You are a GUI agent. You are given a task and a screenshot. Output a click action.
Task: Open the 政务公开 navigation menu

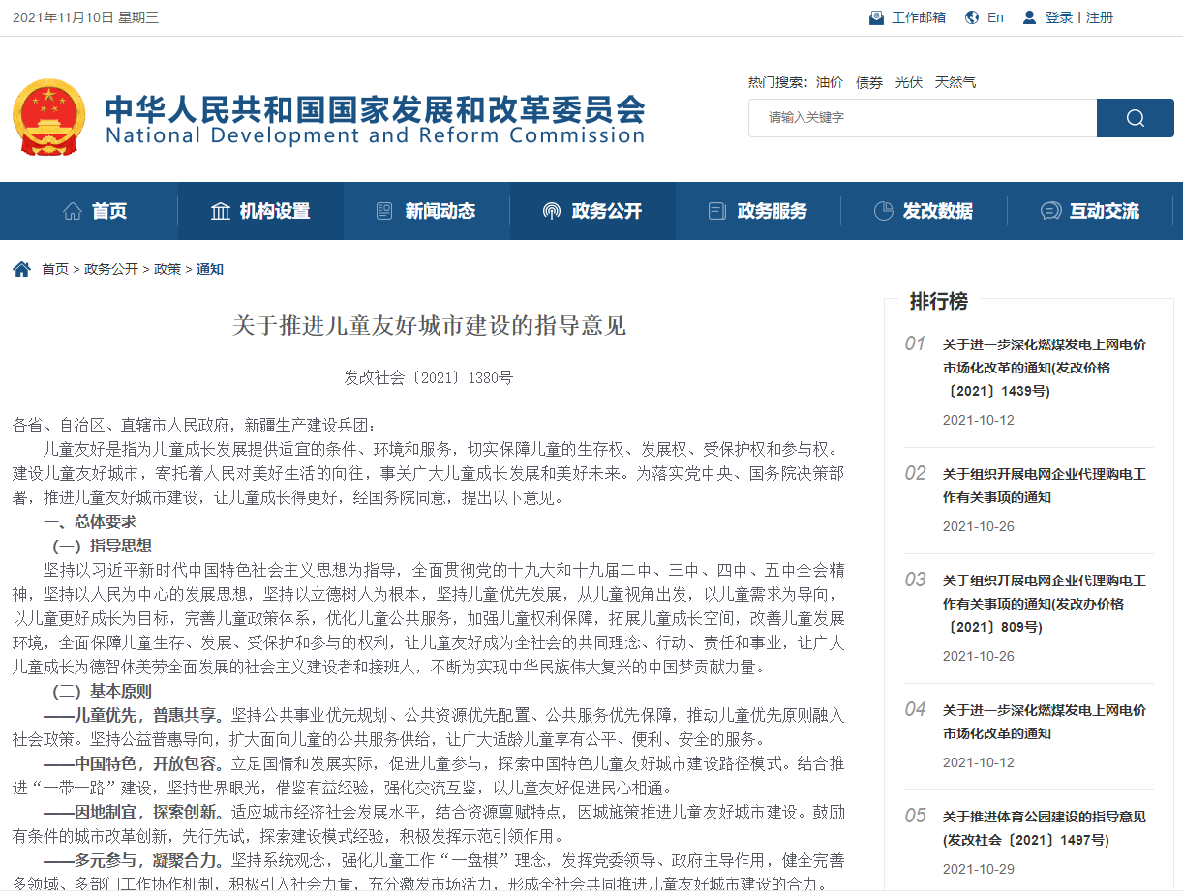[x=592, y=211]
